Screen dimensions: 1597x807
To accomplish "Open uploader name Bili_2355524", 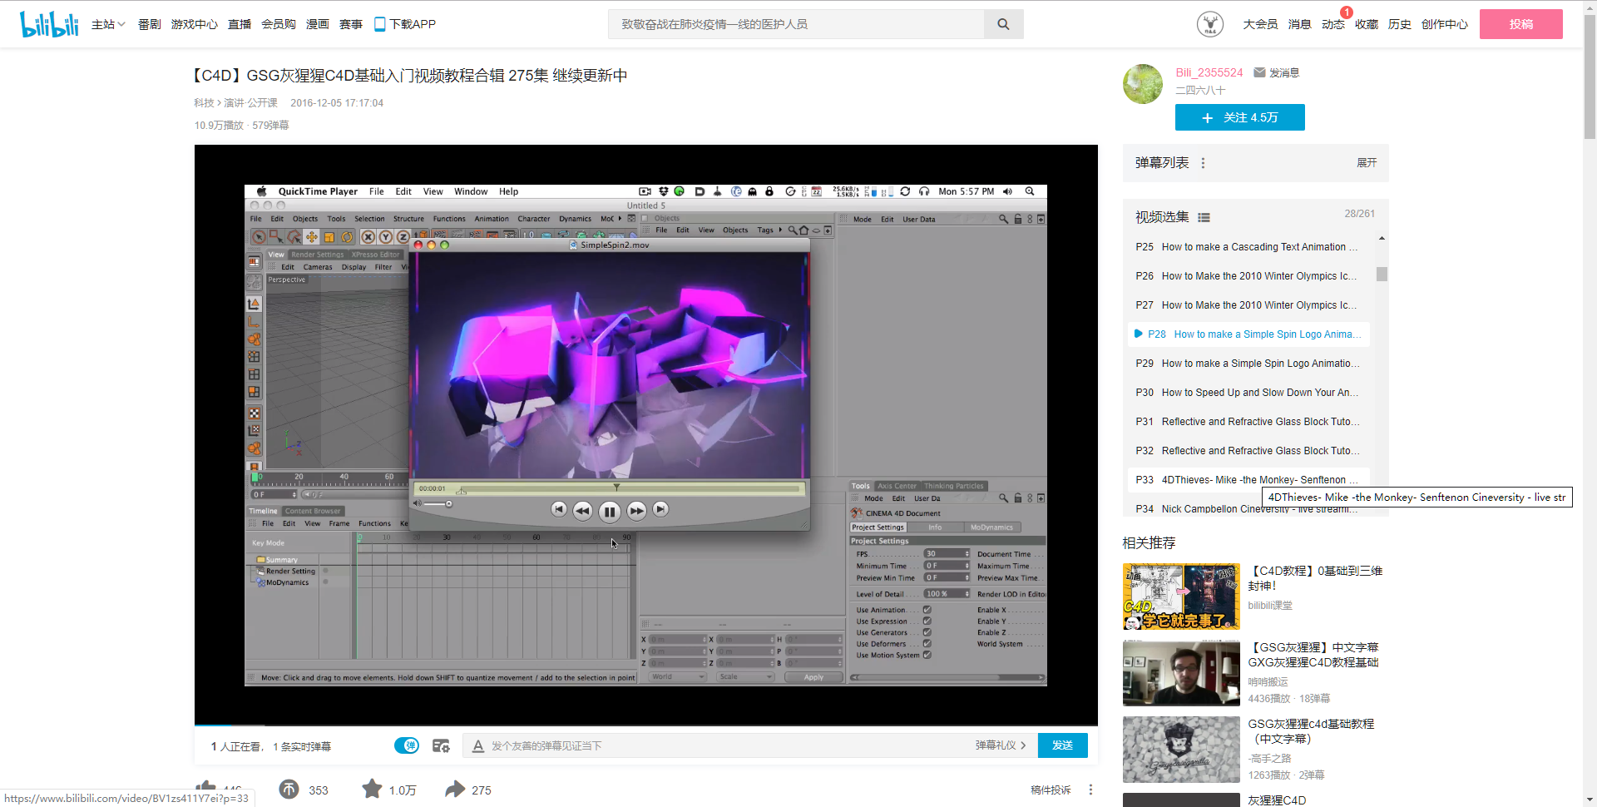I will pos(1209,72).
